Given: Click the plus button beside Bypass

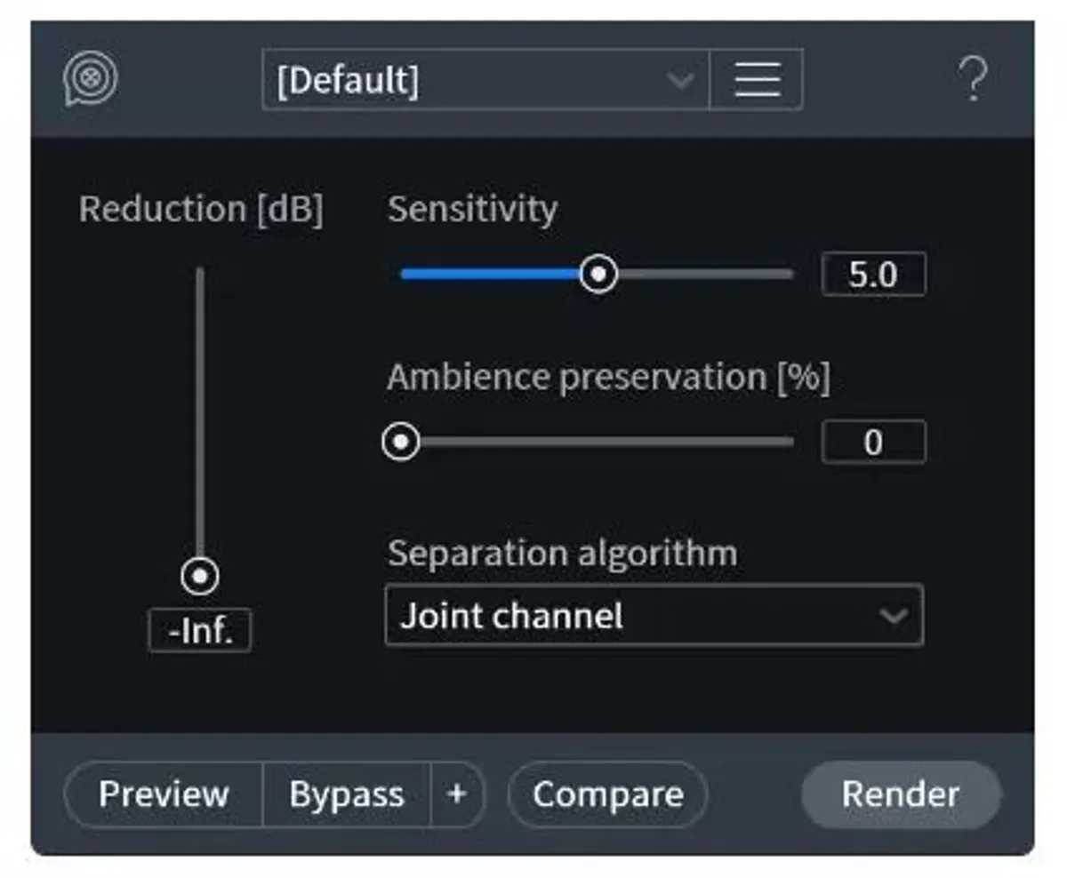Looking at the screenshot, I should click(457, 794).
